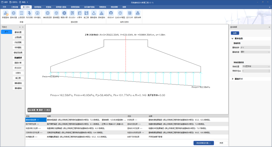The width and height of the screenshot is (272, 147).
Task: Open the 牛腿设置 dropdown
Action: click(x=255, y=66)
